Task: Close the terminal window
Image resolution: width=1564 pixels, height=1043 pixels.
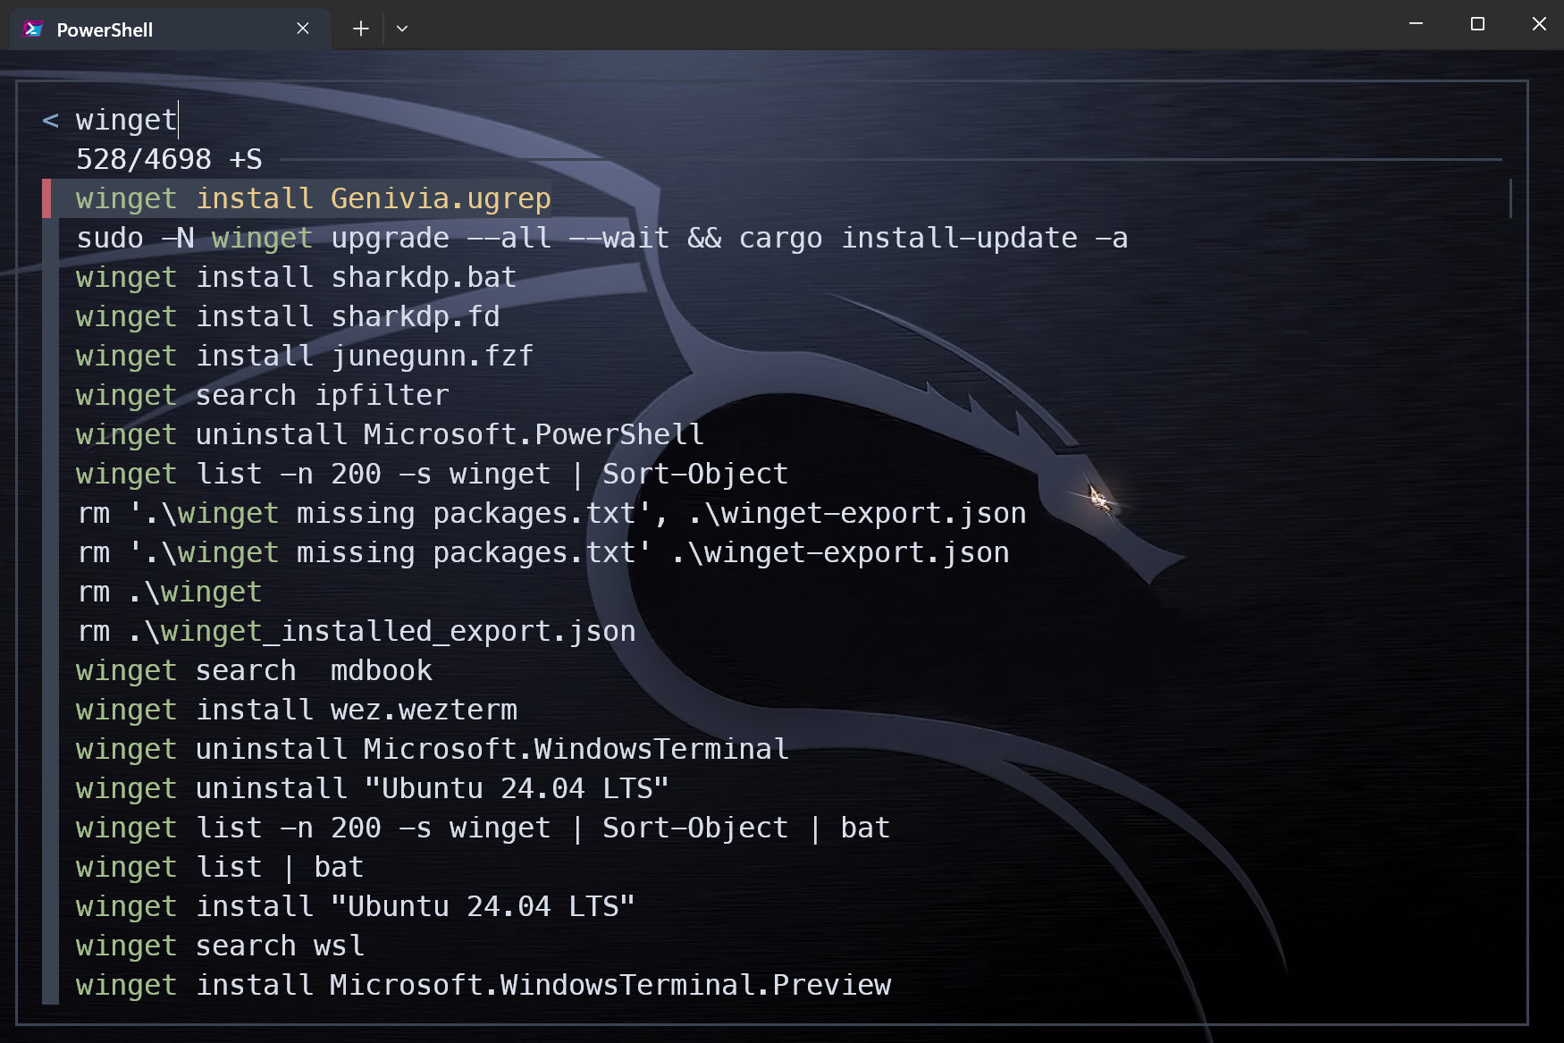Action: coord(1538,24)
